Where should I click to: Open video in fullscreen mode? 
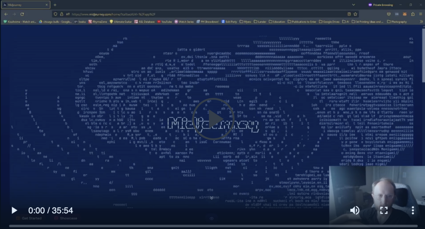pos(384,210)
